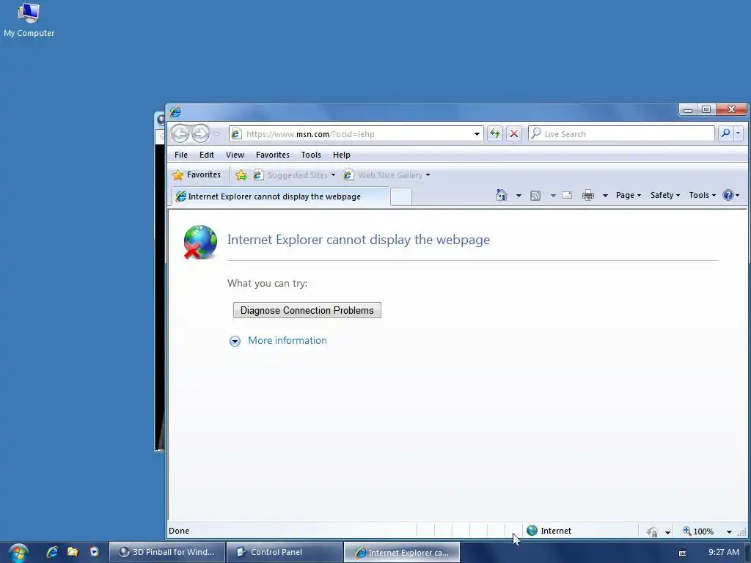The height and width of the screenshot is (563, 751).
Task: Click the msn.com address bar
Action: 354,134
